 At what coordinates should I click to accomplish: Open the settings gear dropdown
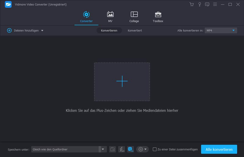tap(142, 149)
